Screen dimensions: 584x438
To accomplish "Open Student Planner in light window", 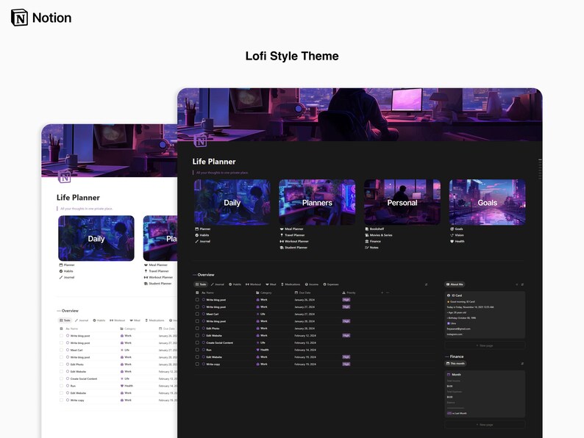I will [x=158, y=284].
